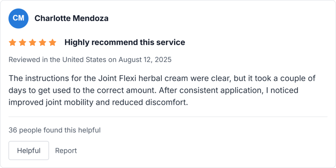This screenshot has height=168, width=336.
Task: Open Charlotte Mendoza's reviewer profile name
Action: pyautogui.click(x=71, y=18)
